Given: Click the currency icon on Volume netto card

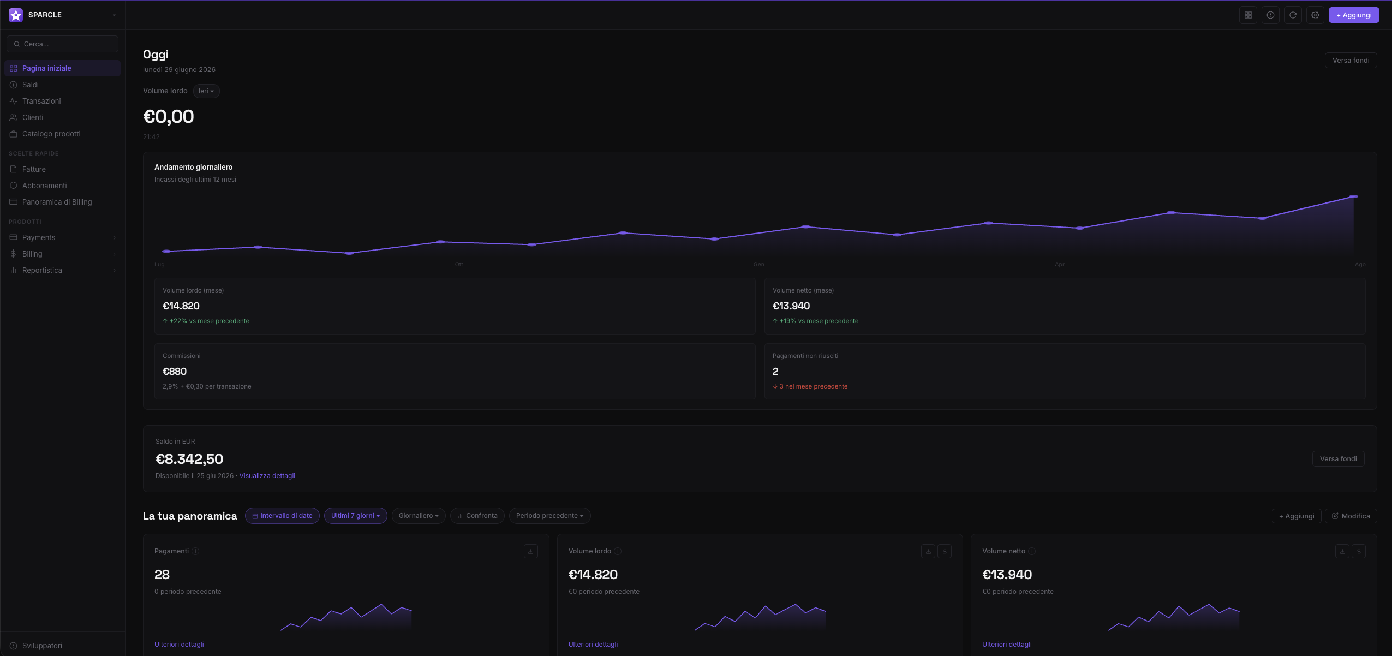Looking at the screenshot, I should point(1359,551).
